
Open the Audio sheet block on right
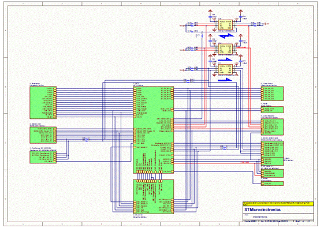click(272, 110)
